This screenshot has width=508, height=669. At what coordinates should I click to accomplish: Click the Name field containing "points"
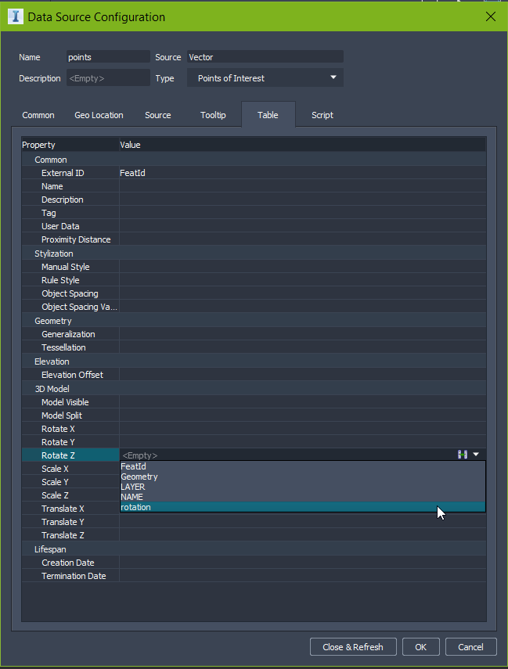click(x=108, y=56)
